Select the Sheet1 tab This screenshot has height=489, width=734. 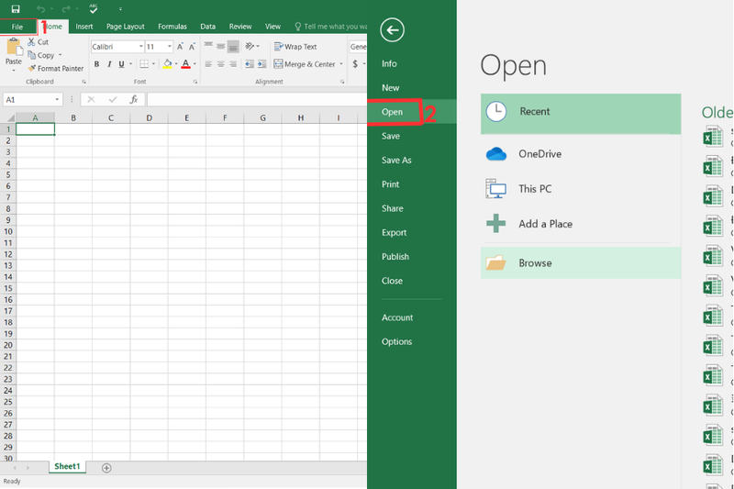coord(67,467)
